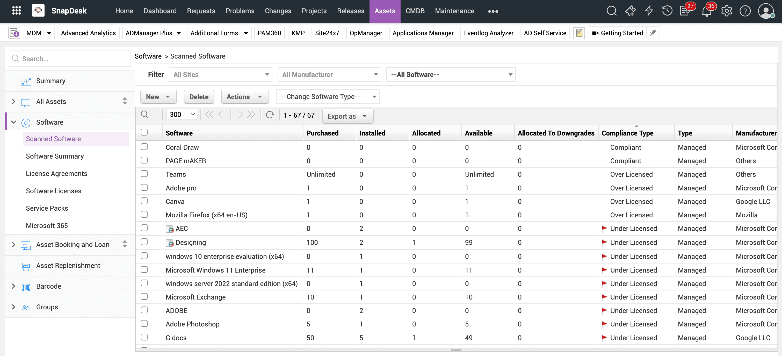Open the Actions button menu

click(x=245, y=97)
